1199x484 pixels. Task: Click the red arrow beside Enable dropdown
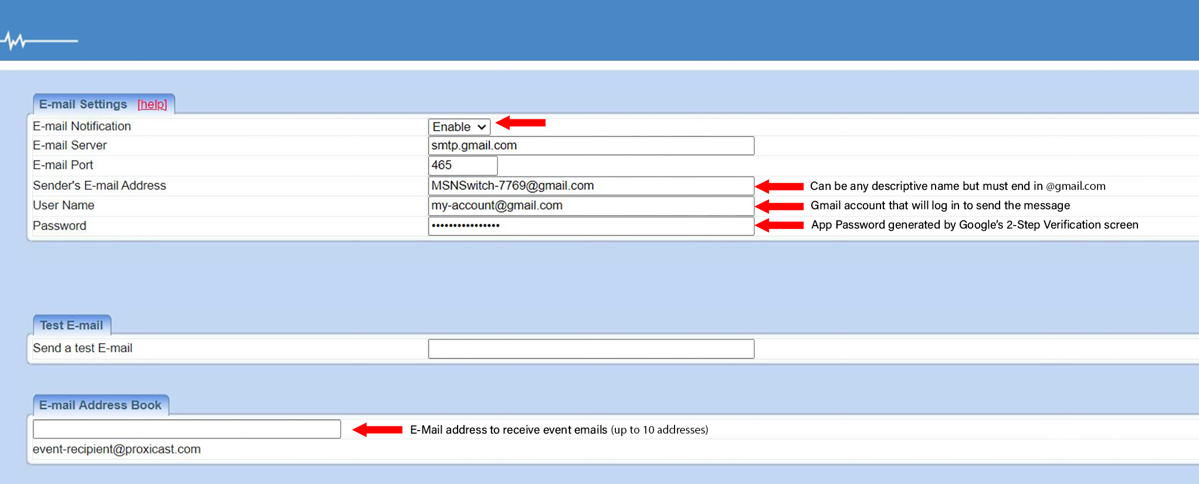click(x=520, y=123)
